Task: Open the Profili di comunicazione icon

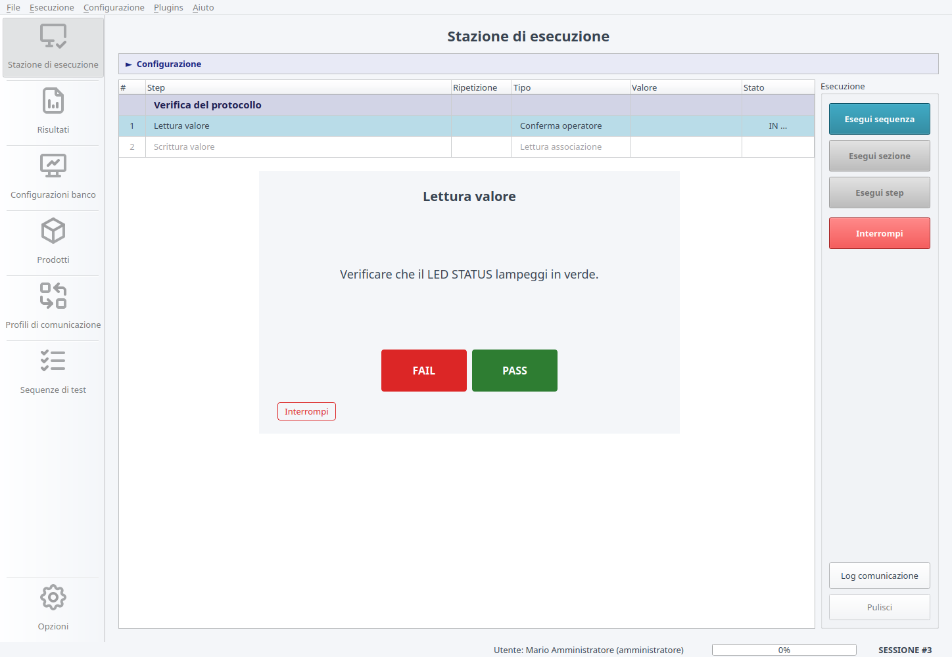Action: [x=53, y=296]
